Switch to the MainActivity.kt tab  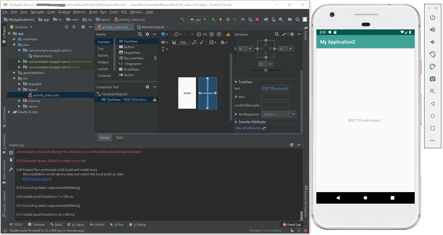point(153,27)
